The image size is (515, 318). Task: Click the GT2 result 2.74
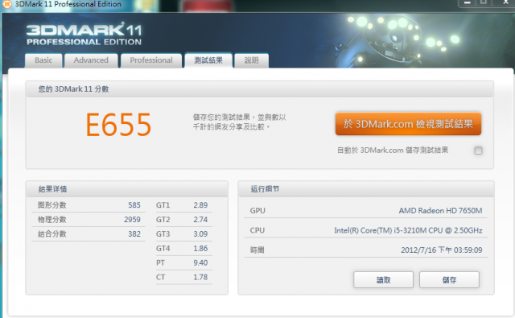click(x=200, y=220)
